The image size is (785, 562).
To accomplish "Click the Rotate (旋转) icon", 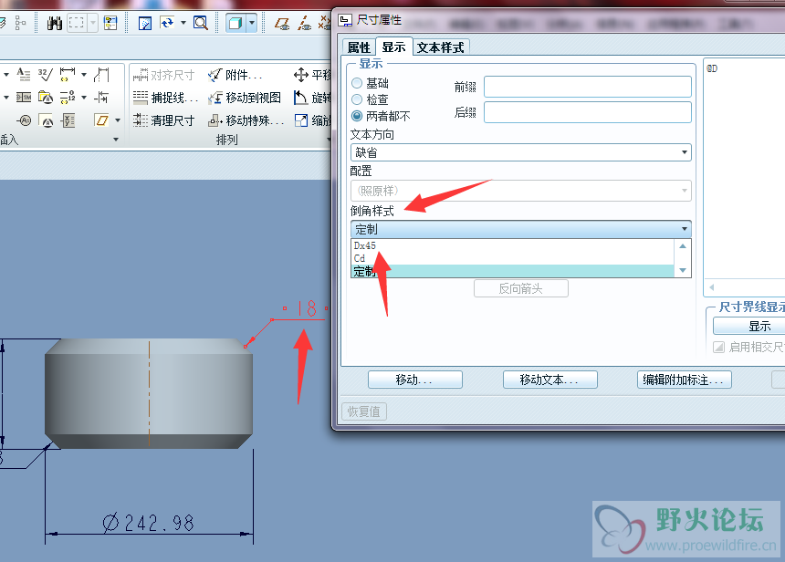I will coord(300,97).
